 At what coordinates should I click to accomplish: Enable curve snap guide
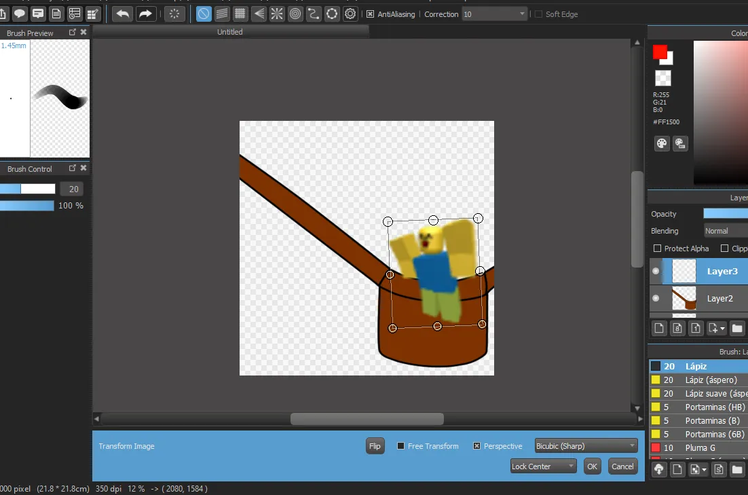pos(314,14)
